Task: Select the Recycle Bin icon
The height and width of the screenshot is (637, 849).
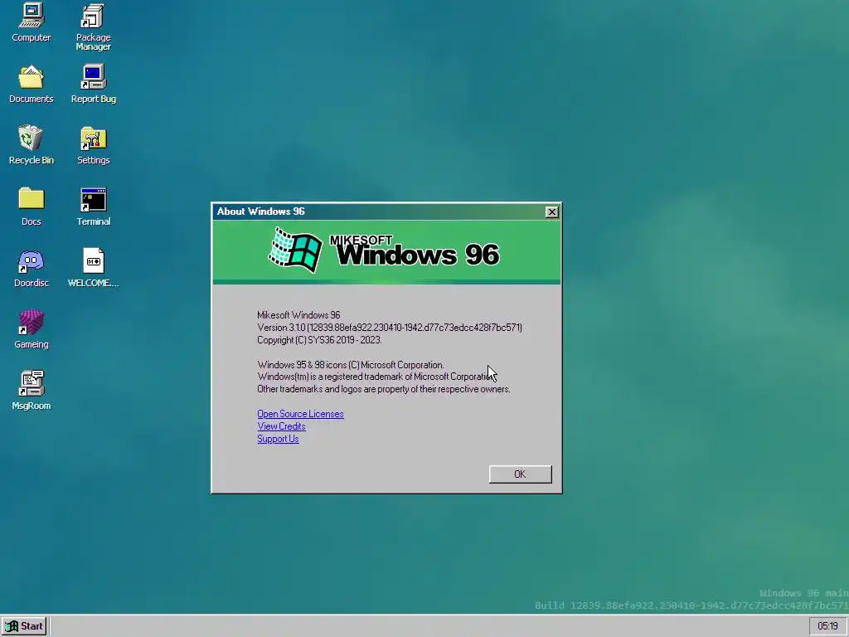Action: click(x=31, y=145)
